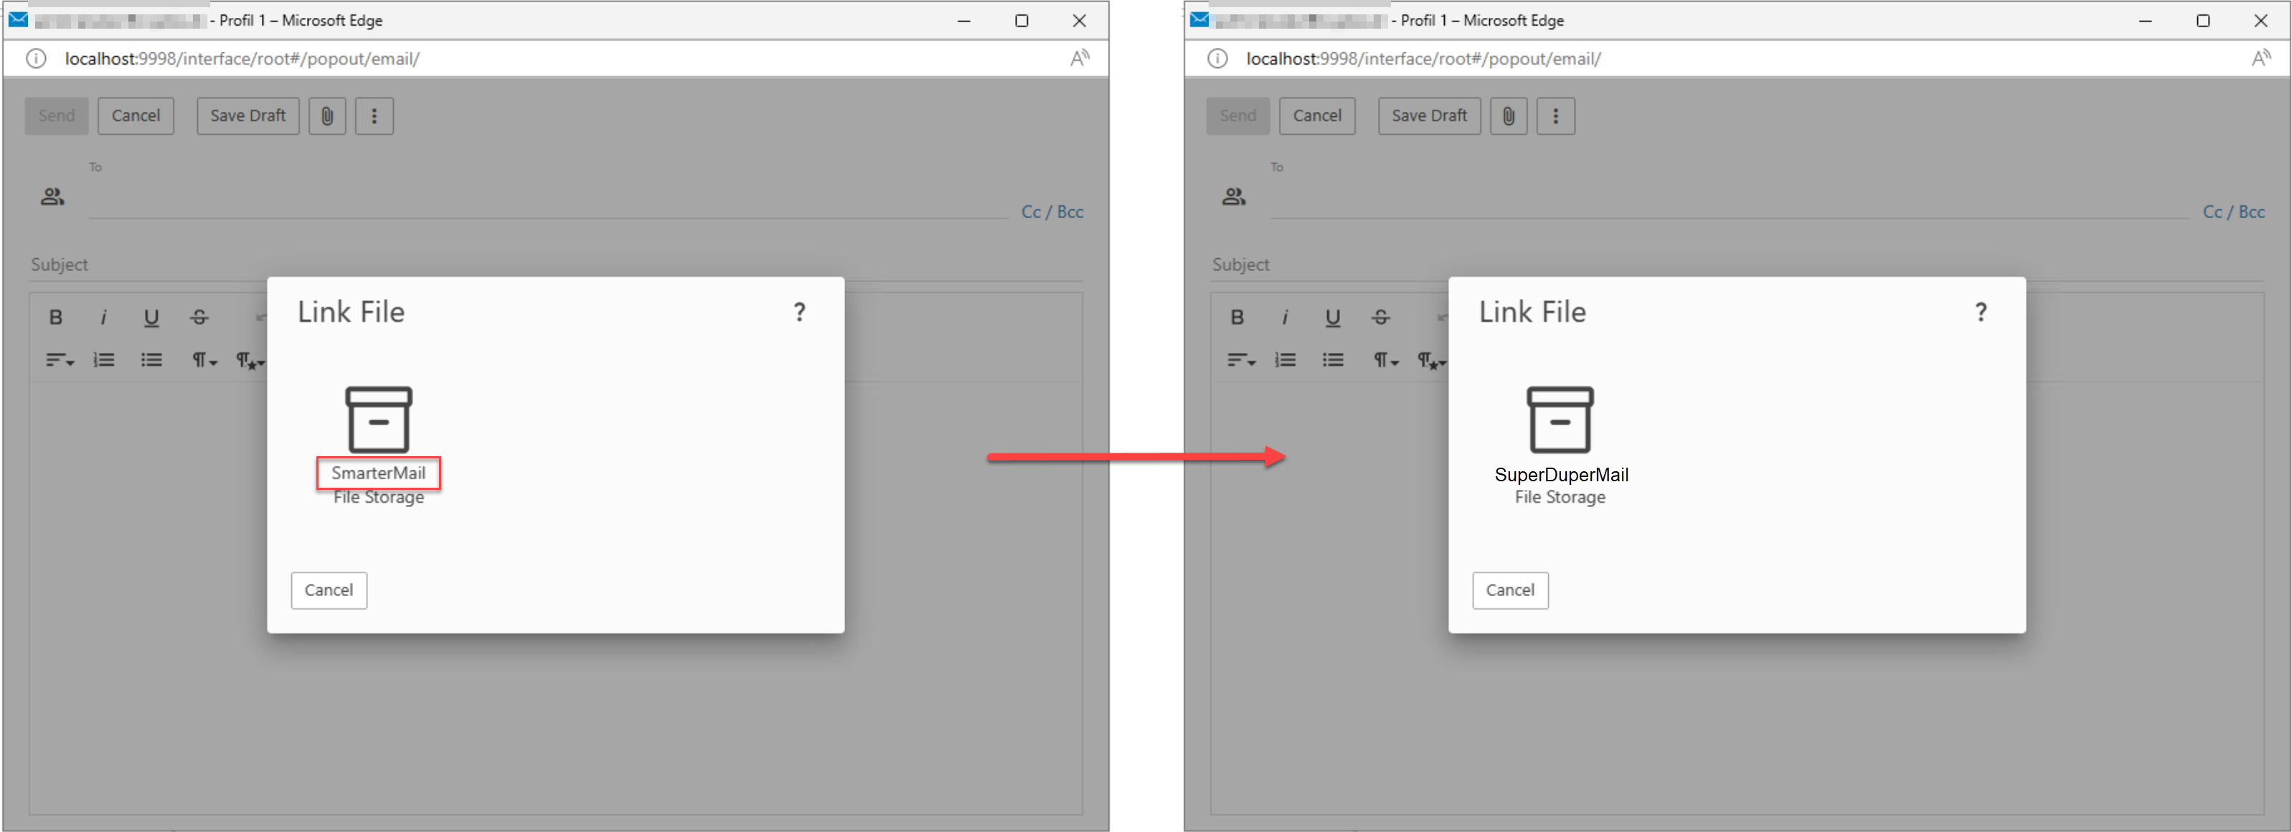
Task: Click contacts people icon in left window
Action: click(52, 197)
